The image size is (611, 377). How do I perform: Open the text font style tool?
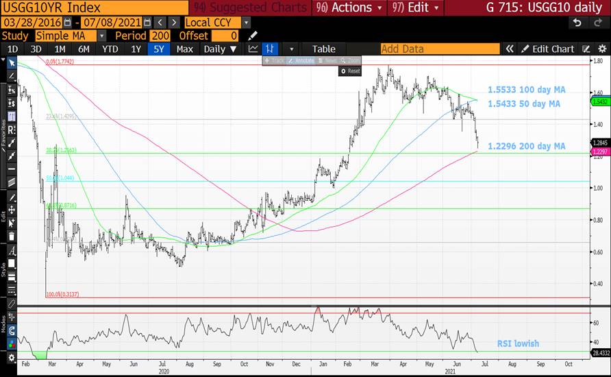[12, 251]
